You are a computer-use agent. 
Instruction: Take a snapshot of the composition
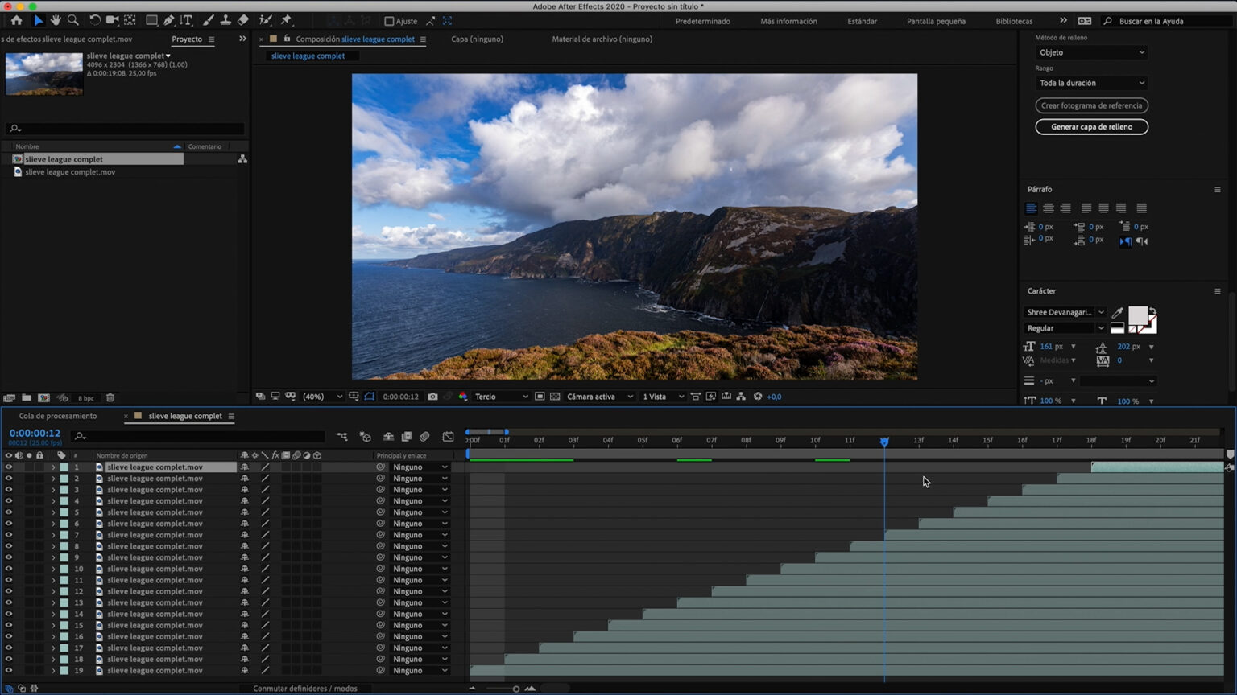point(433,396)
